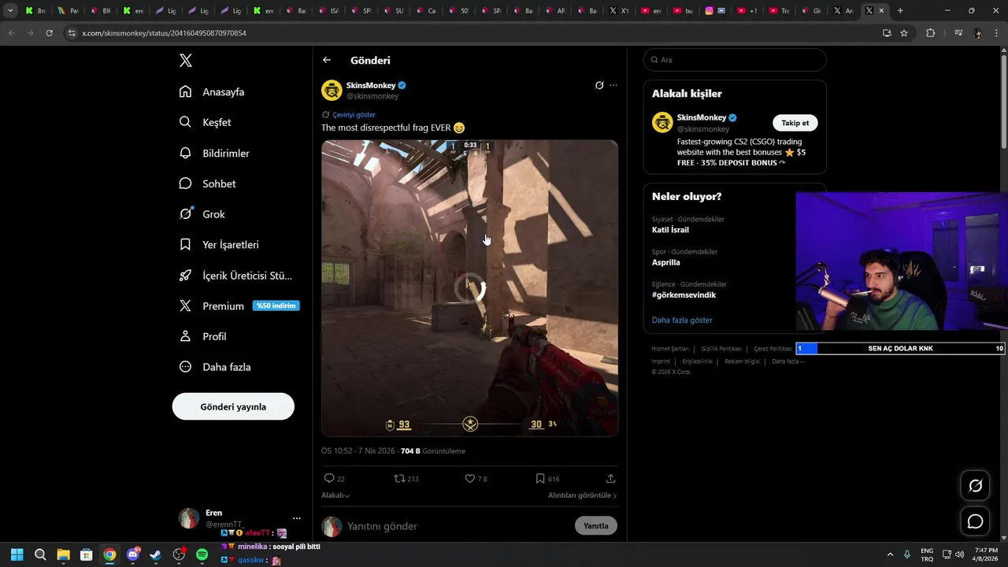This screenshot has width=1008, height=567.
Task: Open Windows Start menu
Action: click(17, 554)
